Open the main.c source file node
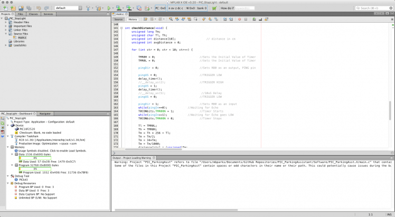395x217 pixels. [22, 37]
